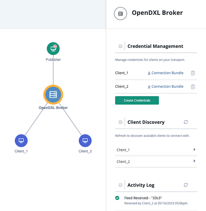206x211 pixels.
Task: Refresh the Client Discovery list
Action: (x=186, y=122)
